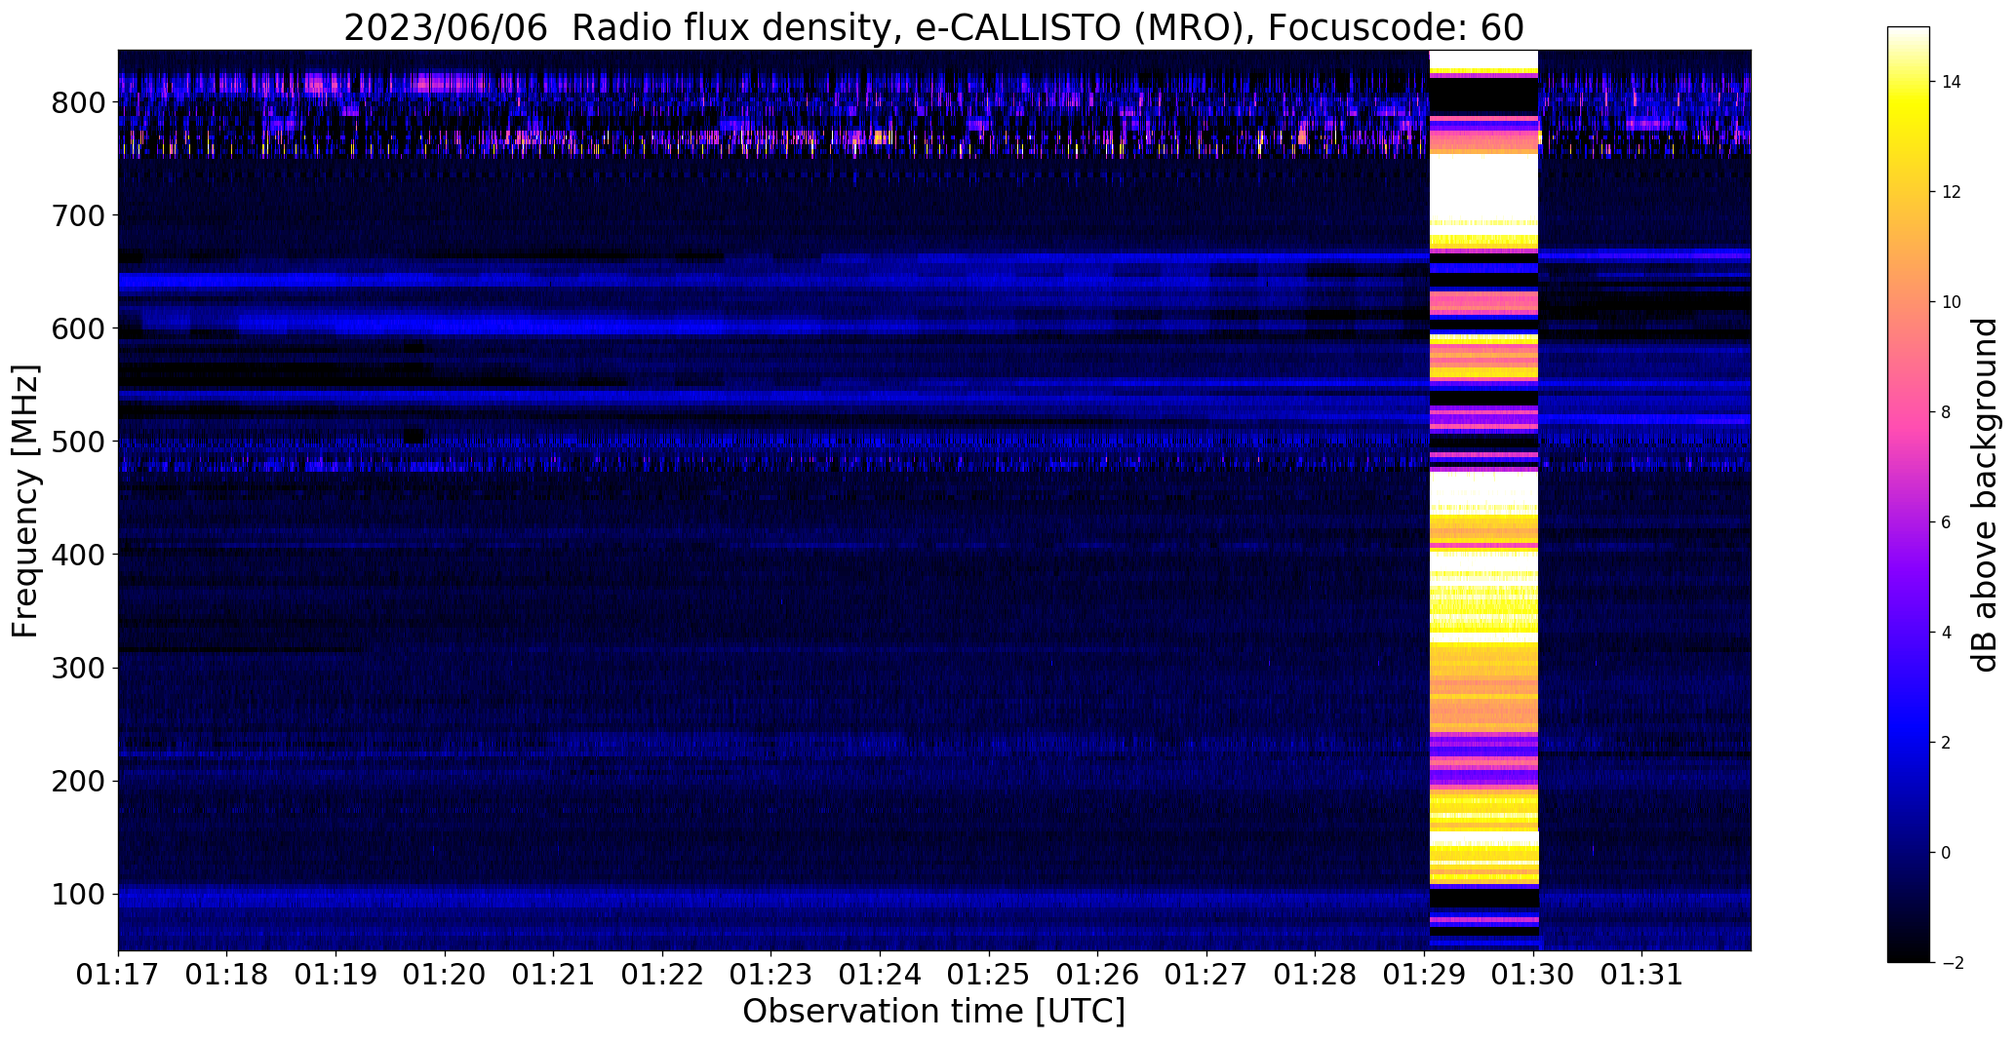The image size is (2015, 1040).
Task: Click the 300 MHz frequency label
Action: (78, 668)
